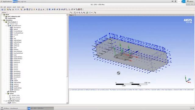Screen dimensions: 195x110
Task: Click the Save case icon in toolbar
Action: (x=2, y=9)
